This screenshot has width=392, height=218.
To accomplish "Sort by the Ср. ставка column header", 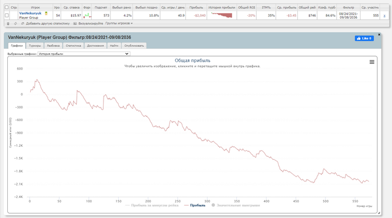I will coord(72,7).
